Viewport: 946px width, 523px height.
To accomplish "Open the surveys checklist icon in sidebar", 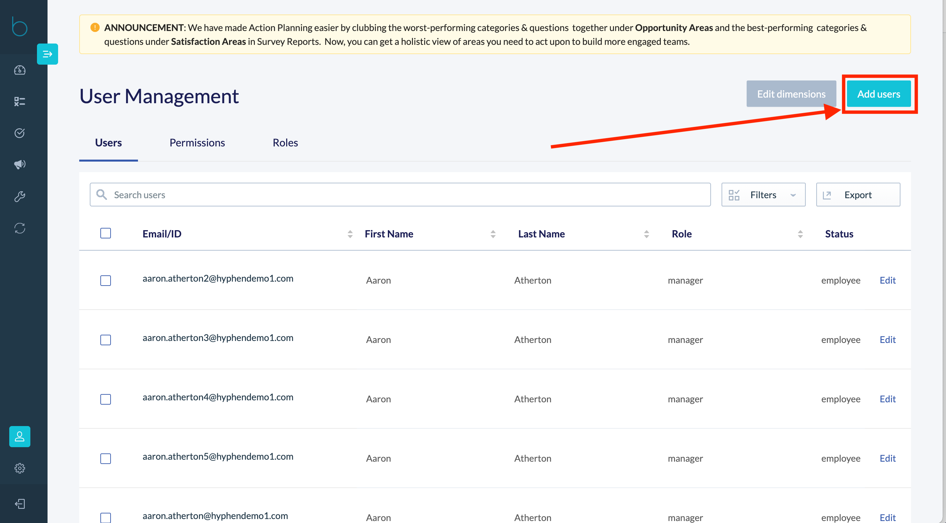I will click(20, 102).
